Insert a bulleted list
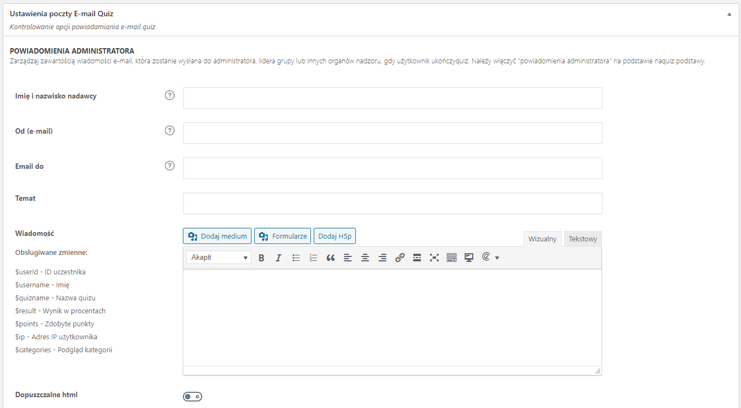Viewport: 741px width, 408px height. click(296, 258)
